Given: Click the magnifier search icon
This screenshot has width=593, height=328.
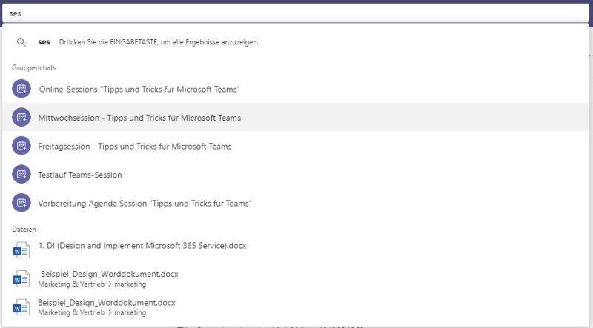Looking at the screenshot, I should tap(21, 42).
